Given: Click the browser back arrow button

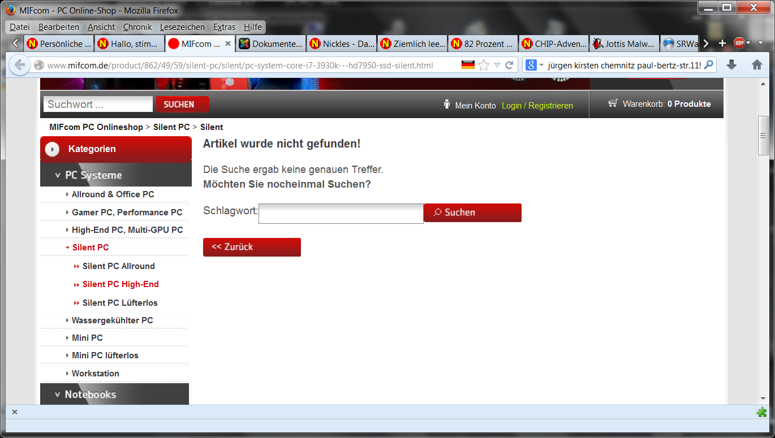Looking at the screenshot, I should [20, 65].
